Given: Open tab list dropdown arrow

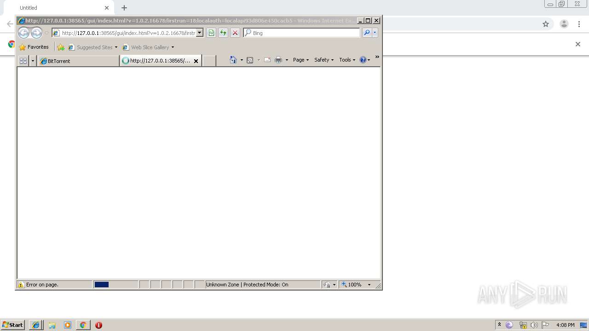Looking at the screenshot, I should coord(33,61).
